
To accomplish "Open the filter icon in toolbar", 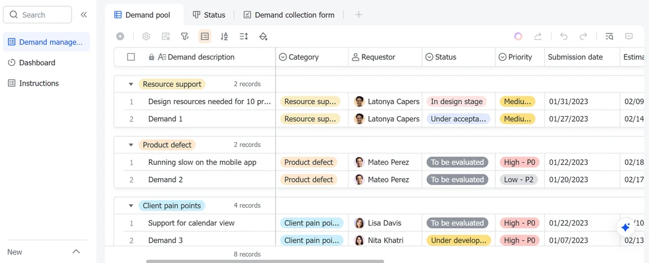I will coord(185,37).
